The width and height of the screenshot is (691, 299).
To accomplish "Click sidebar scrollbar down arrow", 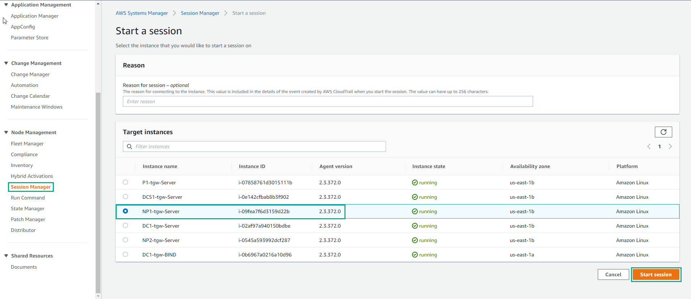I will point(98,296).
